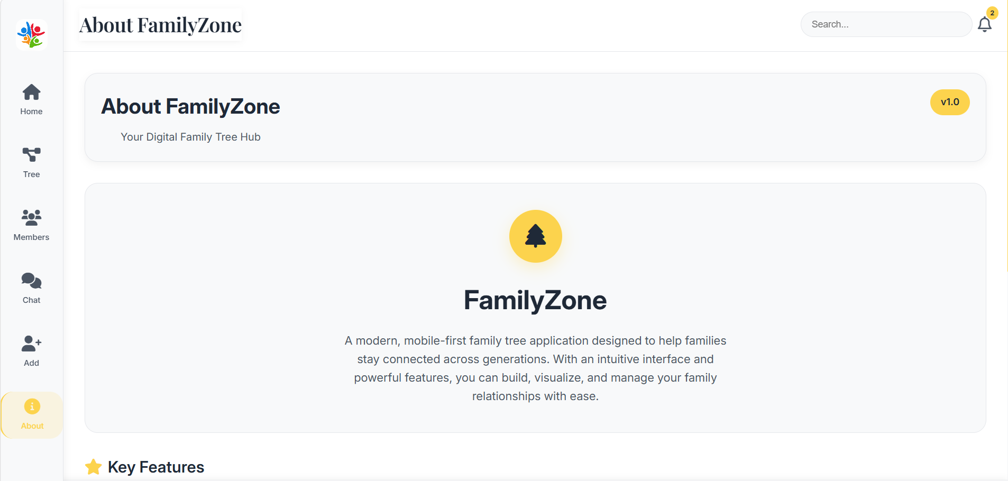Open the Chat bubbles icon

pos(32,281)
